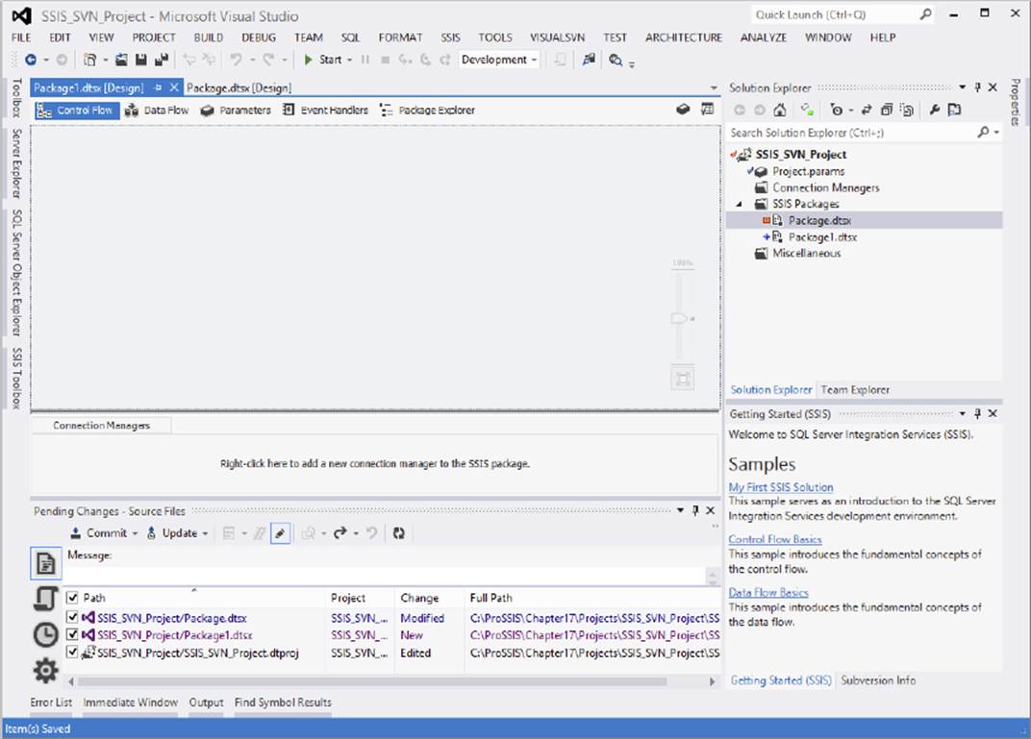Viewport: 1031px width, 739px height.
Task: Open the Update dropdown arrow
Action: tap(205, 533)
